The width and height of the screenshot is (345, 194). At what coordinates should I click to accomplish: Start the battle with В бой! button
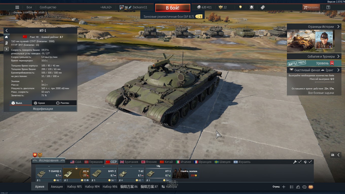click(x=172, y=8)
